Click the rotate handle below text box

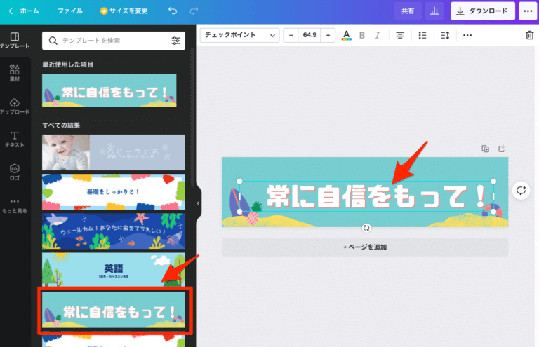coord(366,228)
